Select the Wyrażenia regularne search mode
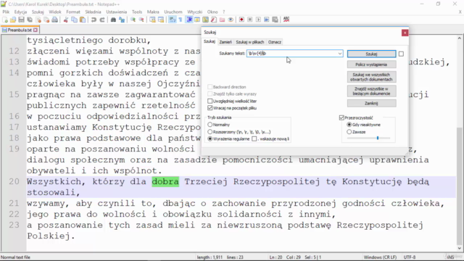 (210, 138)
